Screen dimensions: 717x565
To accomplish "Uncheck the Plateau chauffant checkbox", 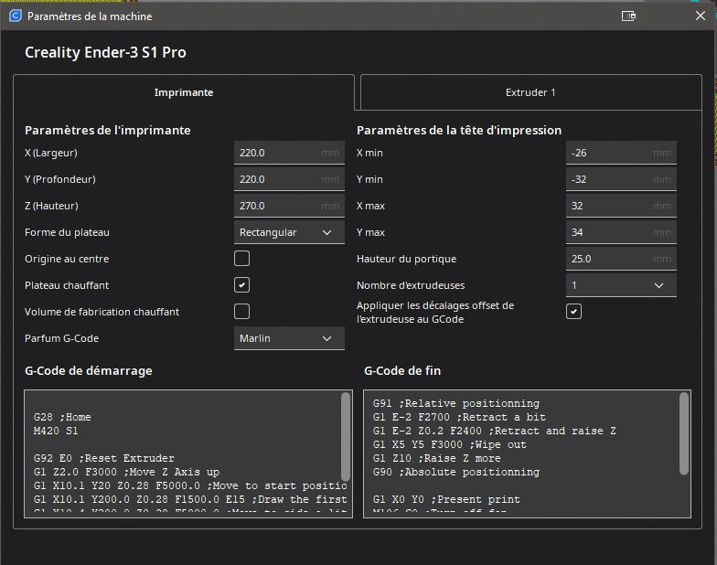I will [241, 285].
